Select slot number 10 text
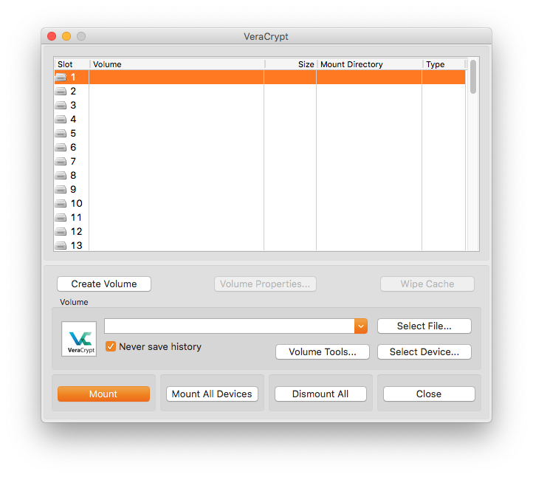The width and height of the screenshot is (533, 477). 77,204
